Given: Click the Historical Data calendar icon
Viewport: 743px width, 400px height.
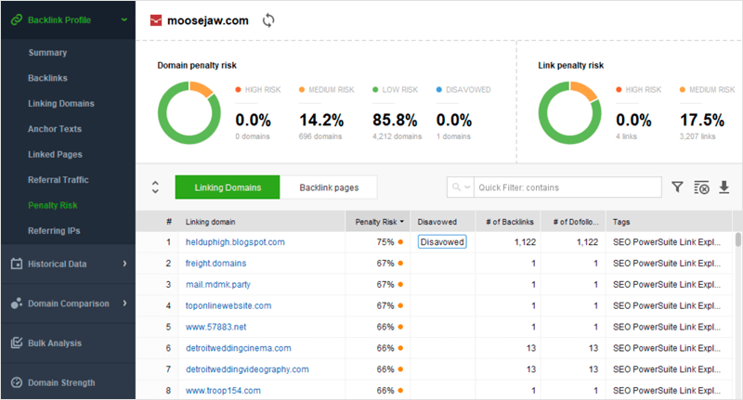Looking at the screenshot, I should (x=16, y=265).
